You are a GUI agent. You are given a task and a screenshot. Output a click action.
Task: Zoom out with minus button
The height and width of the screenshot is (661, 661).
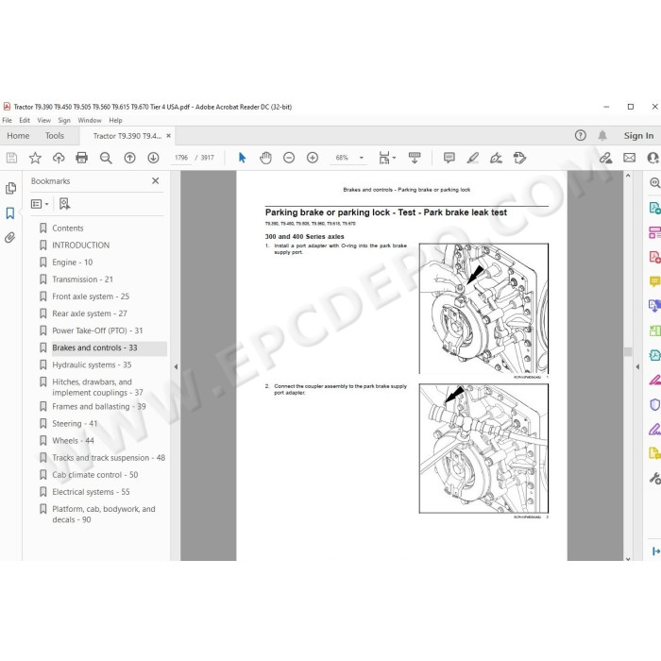coord(289,158)
